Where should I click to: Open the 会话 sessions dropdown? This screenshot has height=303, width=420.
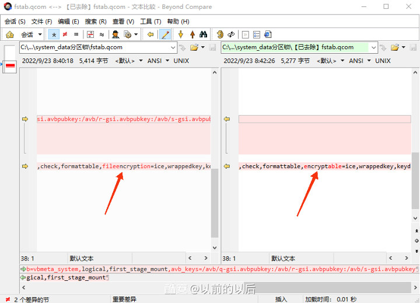pos(40,34)
